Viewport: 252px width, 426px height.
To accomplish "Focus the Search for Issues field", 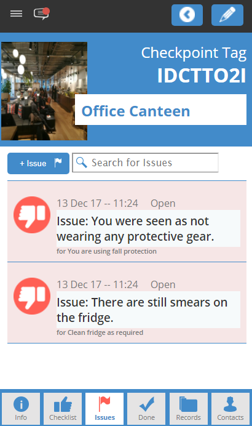I will (146, 163).
